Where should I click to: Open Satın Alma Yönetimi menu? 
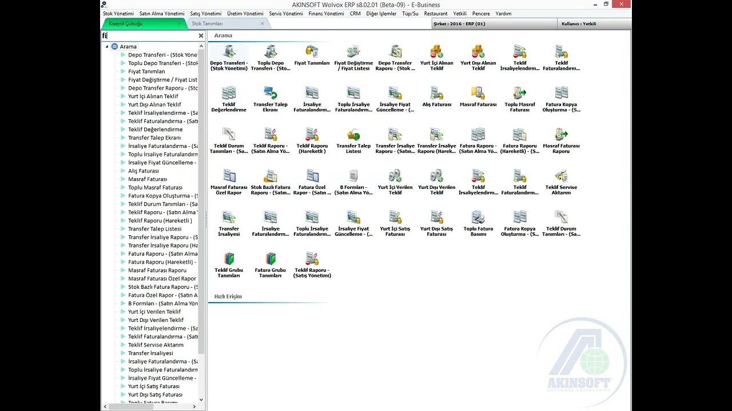[x=162, y=14]
